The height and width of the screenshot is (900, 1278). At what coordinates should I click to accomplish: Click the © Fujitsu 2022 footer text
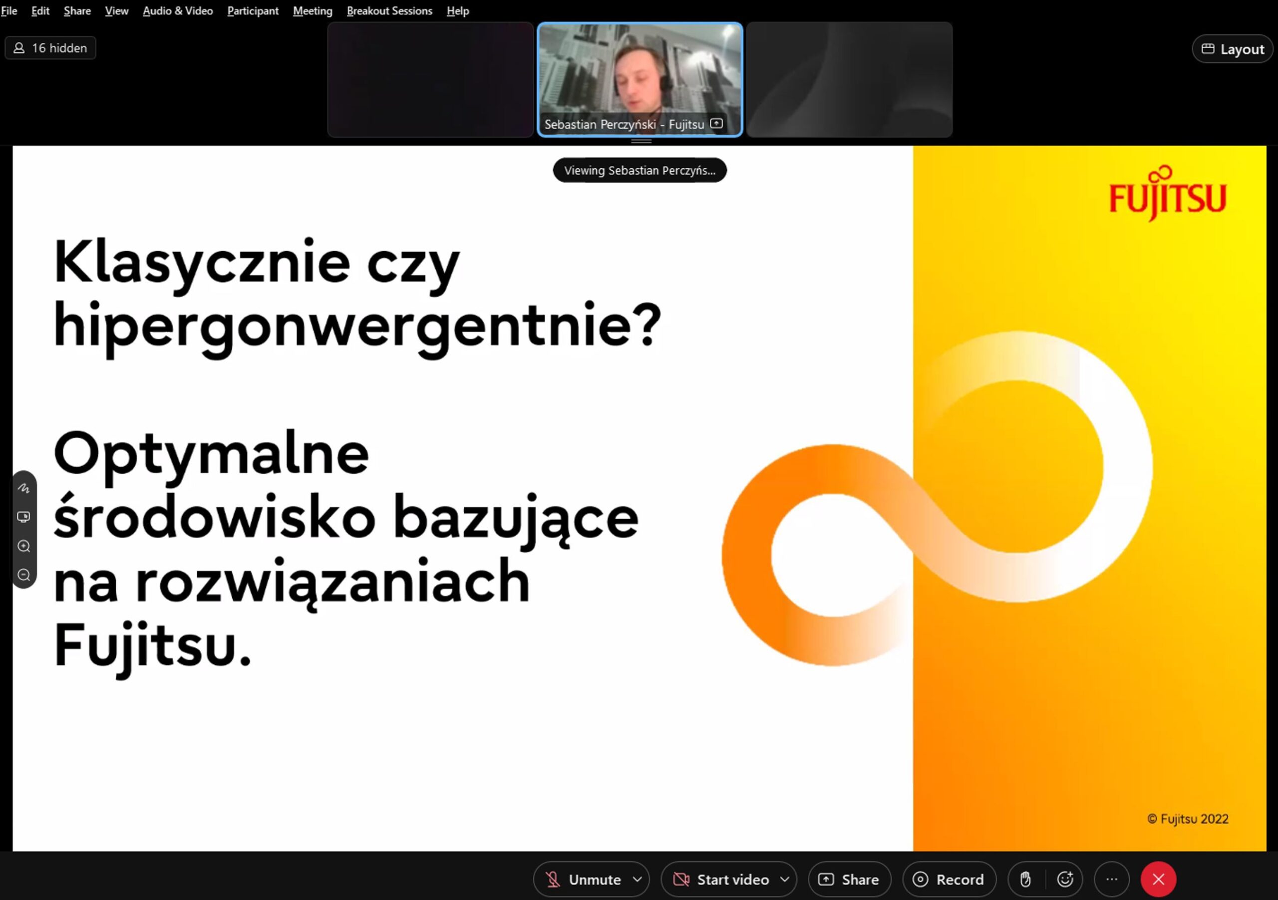click(1188, 819)
